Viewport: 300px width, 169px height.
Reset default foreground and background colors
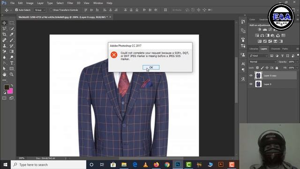(5, 93)
